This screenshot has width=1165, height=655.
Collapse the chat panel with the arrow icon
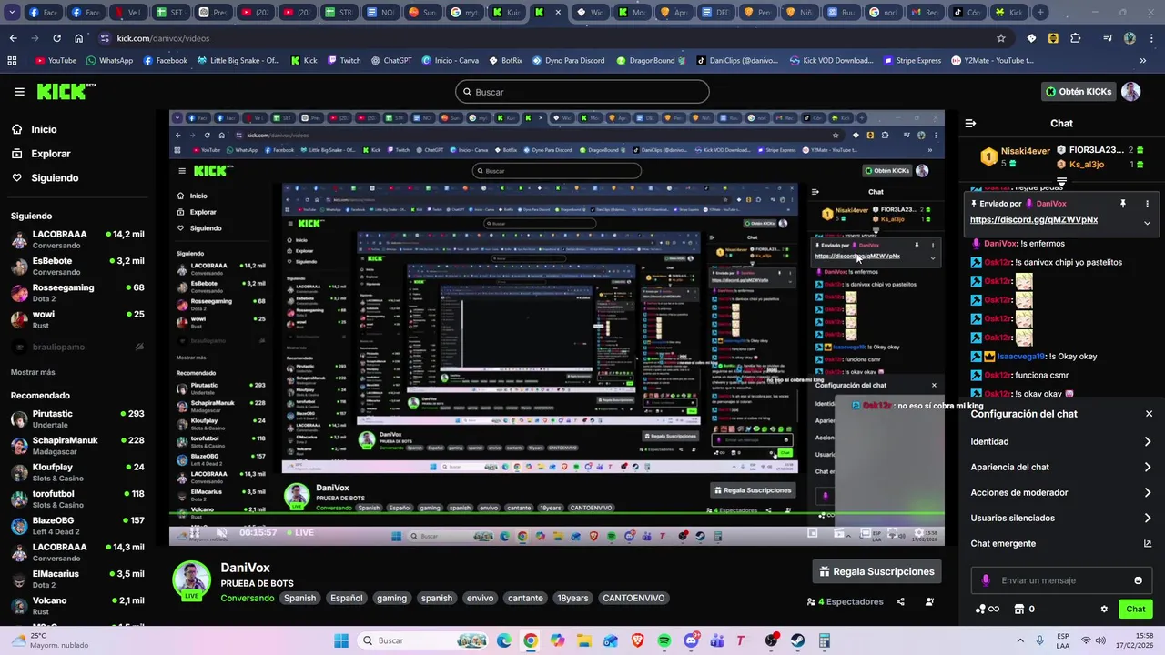(970, 123)
